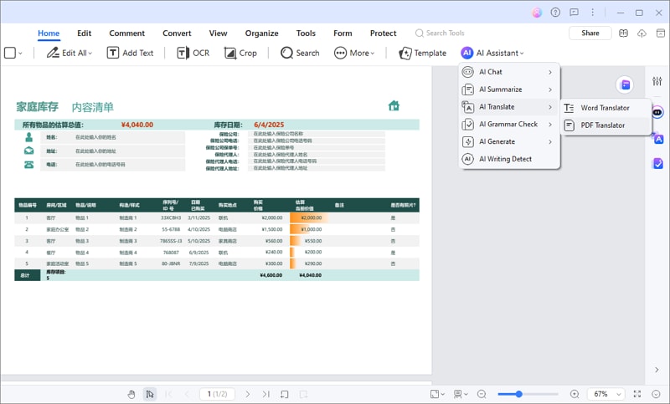
Task: Choose AI Generate from the menu
Action: [x=509, y=141]
